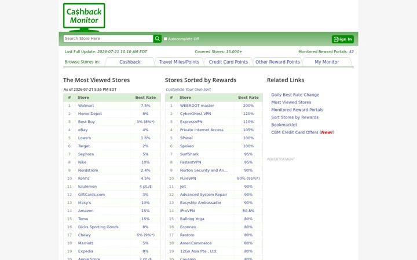This screenshot has height=260, width=417.
Task: Open the Nordstrom store link
Action: pyautogui.click(x=88, y=170)
